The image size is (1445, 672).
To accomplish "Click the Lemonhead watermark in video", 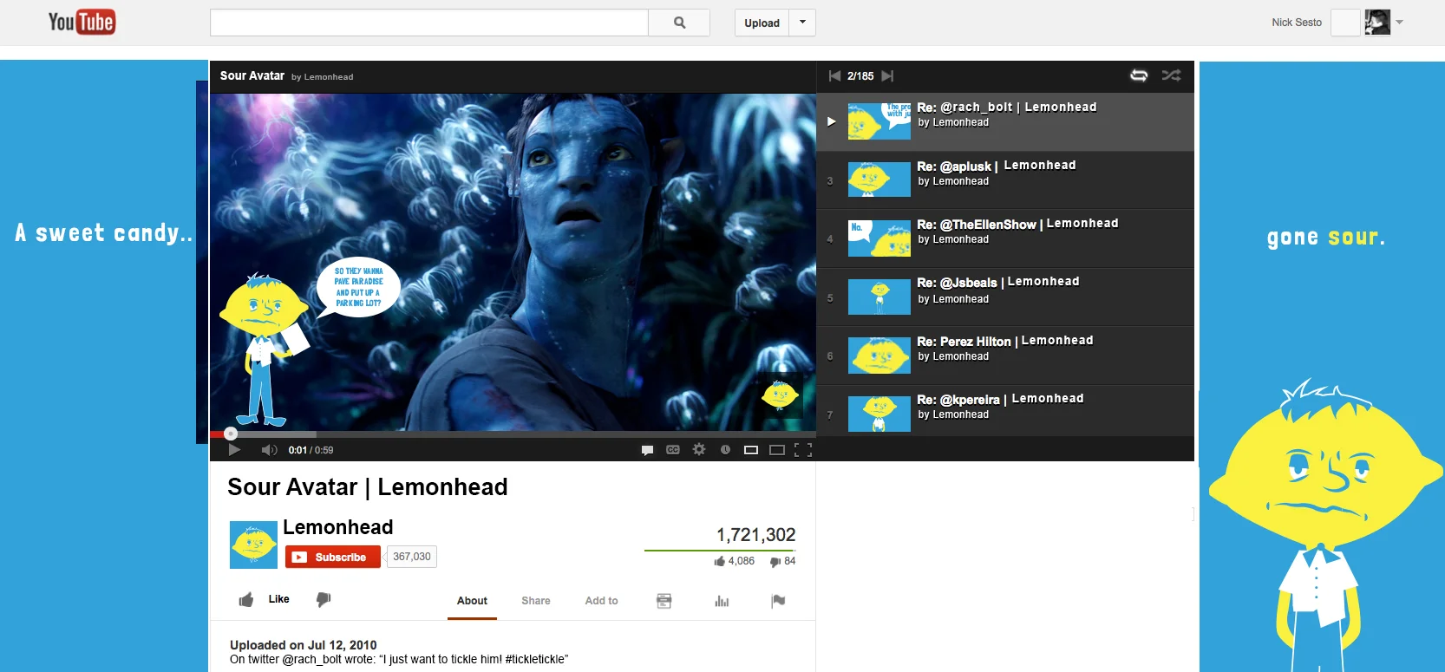I will tap(780, 395).
